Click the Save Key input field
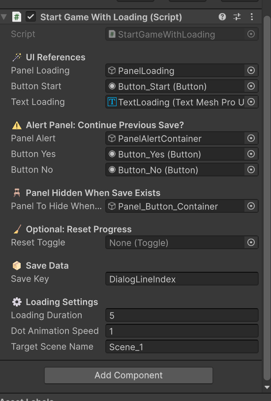This screenshot has height=401, width=271. [x=182, y=279]
